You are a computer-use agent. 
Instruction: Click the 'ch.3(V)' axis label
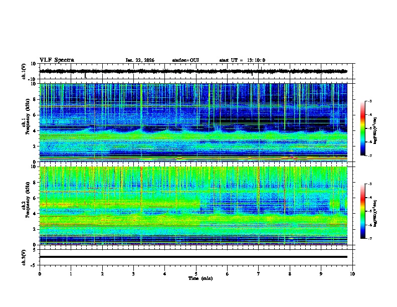tap(24, 257)
